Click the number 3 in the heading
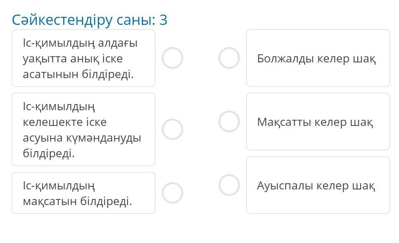Image resolution: width=399 pixels, height=243 pixels. pos(163,20)
